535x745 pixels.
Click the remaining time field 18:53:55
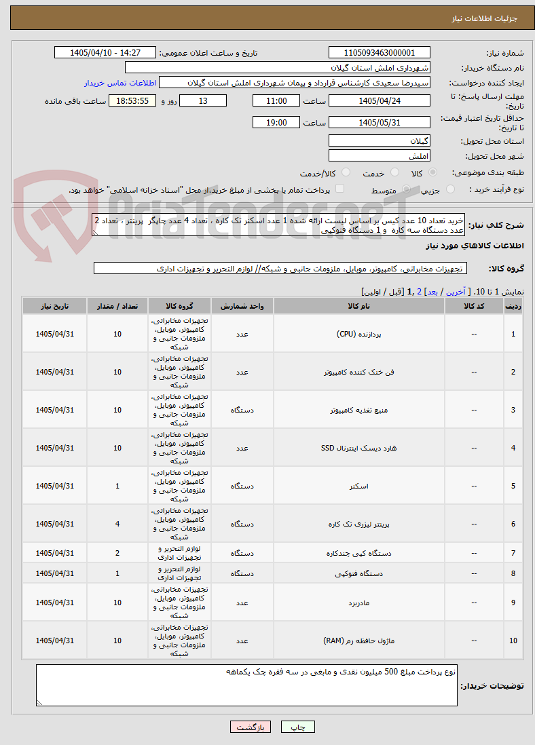click(x=132, y=100)
